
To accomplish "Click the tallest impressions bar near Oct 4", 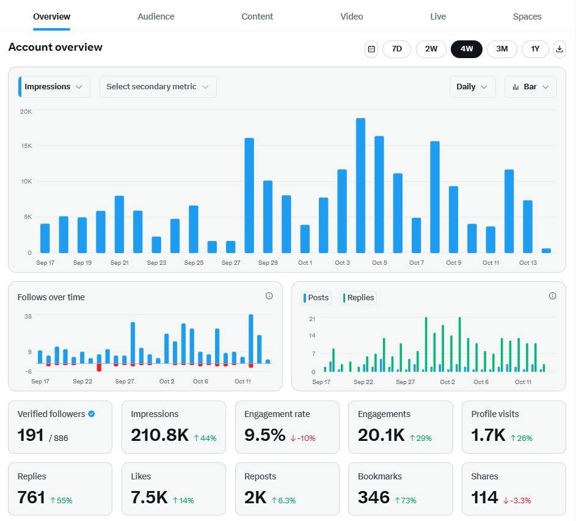I will (x=360, y=185).
